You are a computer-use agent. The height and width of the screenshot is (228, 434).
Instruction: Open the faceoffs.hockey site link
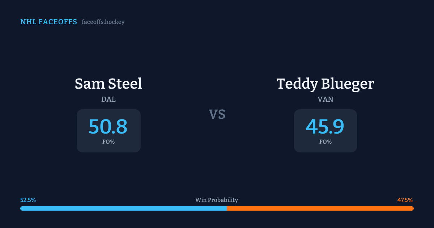pos(103,22)
